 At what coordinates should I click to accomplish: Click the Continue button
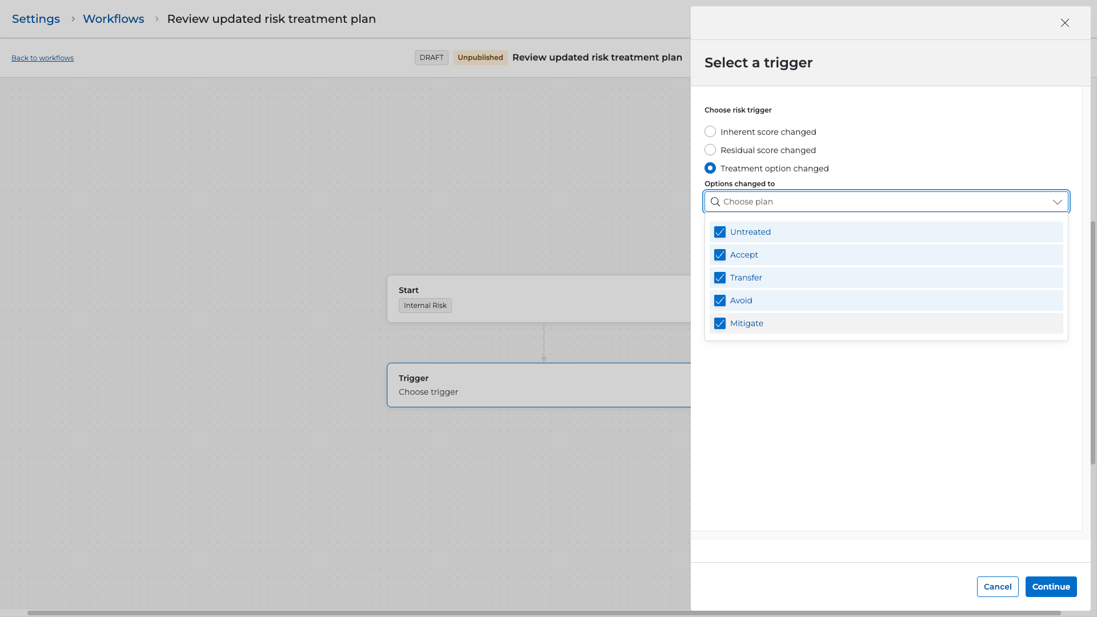(1051, 587)
